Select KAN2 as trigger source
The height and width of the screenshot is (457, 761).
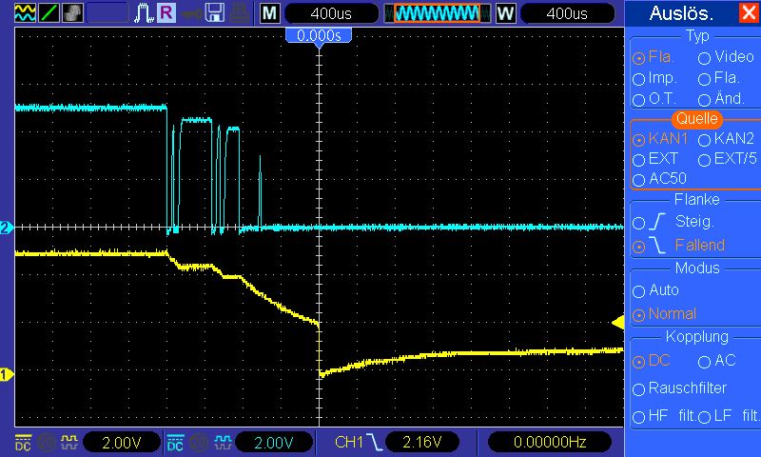[705, 139]
